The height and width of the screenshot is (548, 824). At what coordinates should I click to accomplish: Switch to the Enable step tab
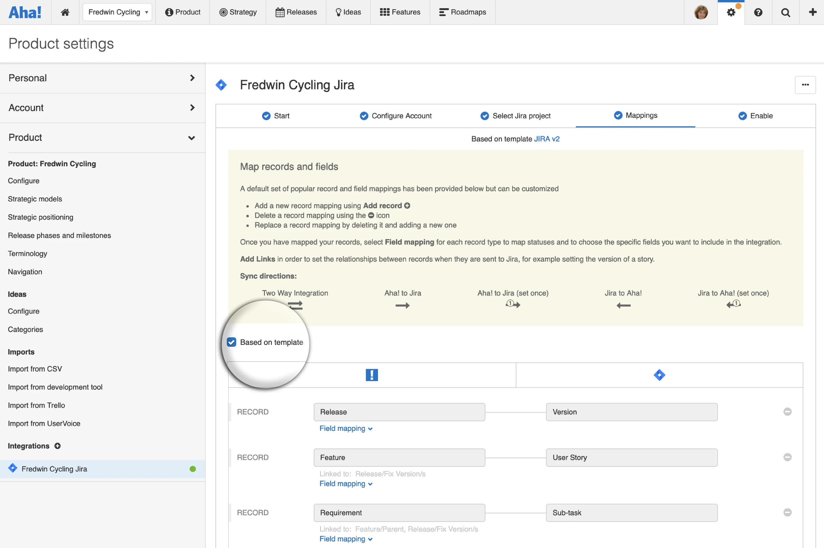755,116
